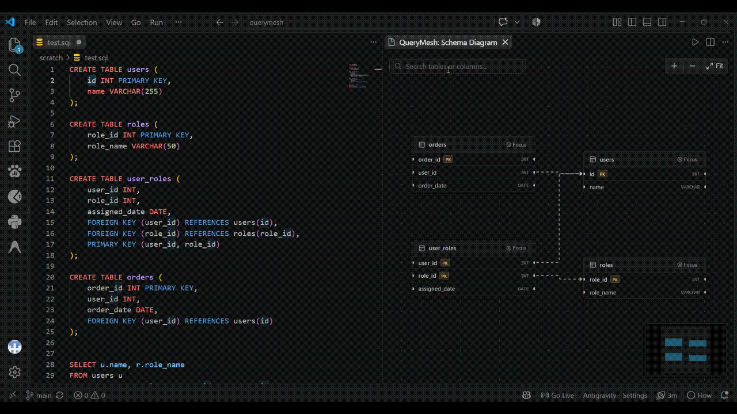737x414 pixels.
Task: Fit the schema diagram to view
Action: [x=715, y=66]
